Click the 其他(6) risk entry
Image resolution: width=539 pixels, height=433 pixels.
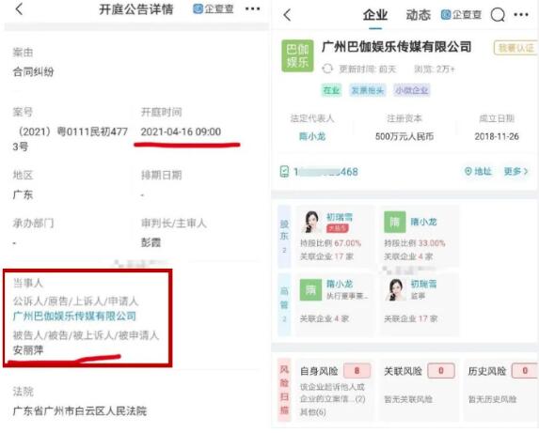(x=313, y=411)
